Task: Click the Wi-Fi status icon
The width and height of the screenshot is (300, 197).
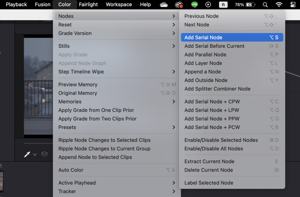Action: (x=279, y=4)
